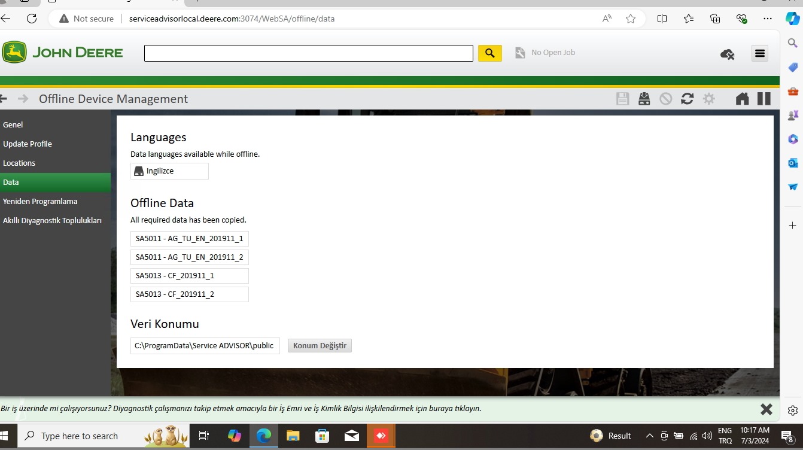803x450 pixels.
Task: Click the refresh arrows icon
Action: click(687, 99)
